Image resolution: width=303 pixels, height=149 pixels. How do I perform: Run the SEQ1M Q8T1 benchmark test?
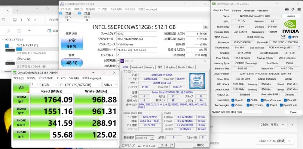point(22,99)
